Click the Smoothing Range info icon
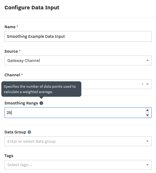The width and height of the screenshot is (156, 173). [41, 103]
